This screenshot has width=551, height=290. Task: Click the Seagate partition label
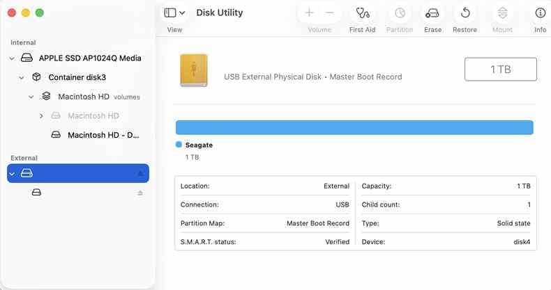coord(199,145)
